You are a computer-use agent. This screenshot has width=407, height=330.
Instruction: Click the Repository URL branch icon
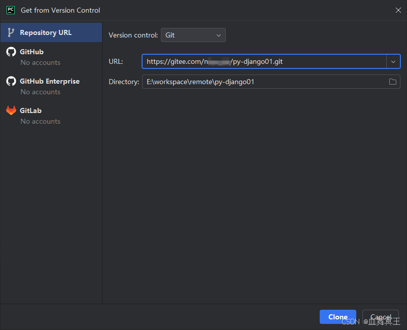coord(11,32)
